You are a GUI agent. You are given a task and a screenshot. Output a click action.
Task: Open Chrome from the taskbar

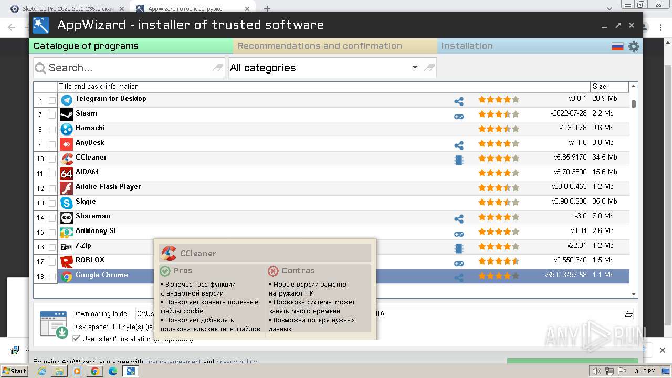click(94, 371)
